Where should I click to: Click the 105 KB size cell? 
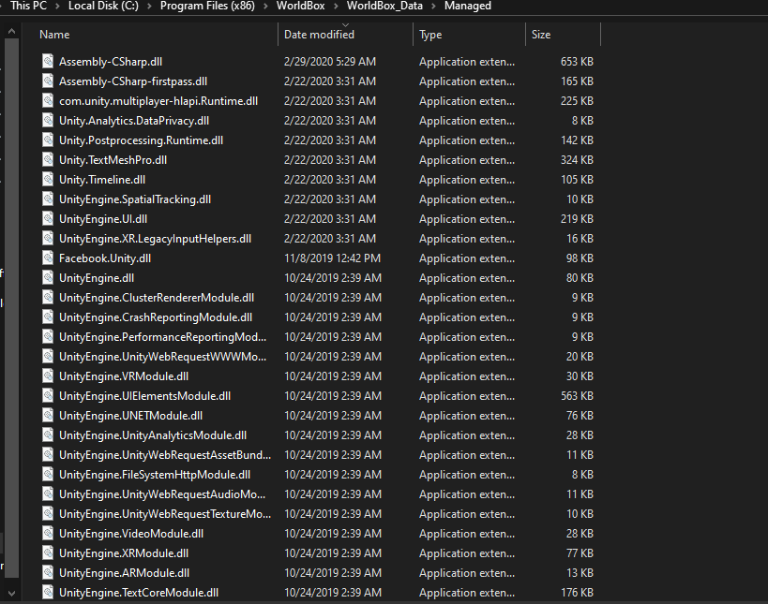click(577, 180)
